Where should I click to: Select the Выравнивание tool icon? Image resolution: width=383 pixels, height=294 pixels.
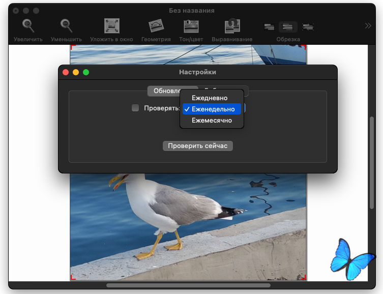coord(232,26)
